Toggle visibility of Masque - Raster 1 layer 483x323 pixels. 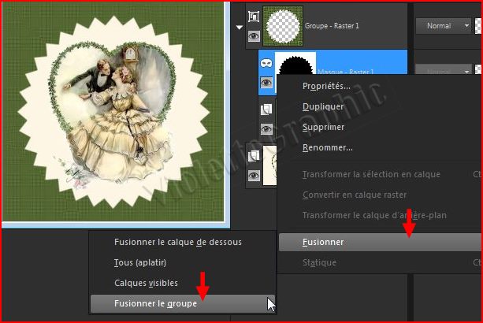pos(266,82)
